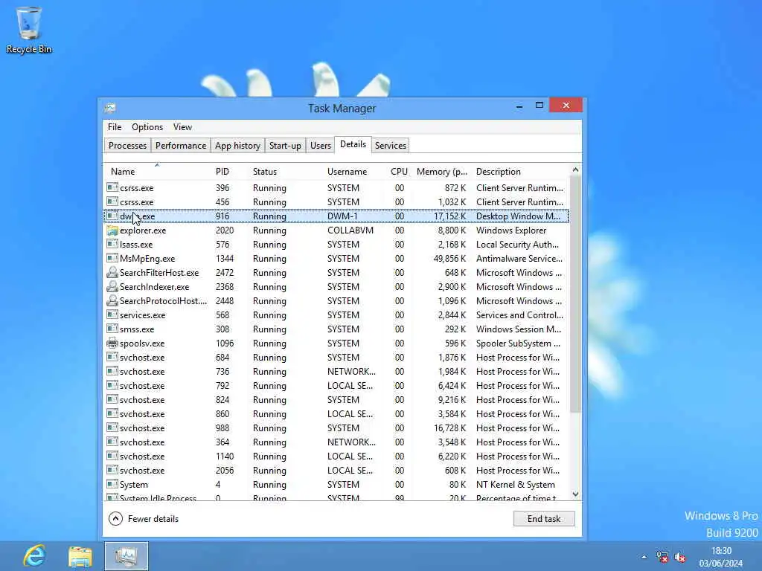Click the process list scrollbar thumb
Screen dimensions: 762x571
pos(575,294)
